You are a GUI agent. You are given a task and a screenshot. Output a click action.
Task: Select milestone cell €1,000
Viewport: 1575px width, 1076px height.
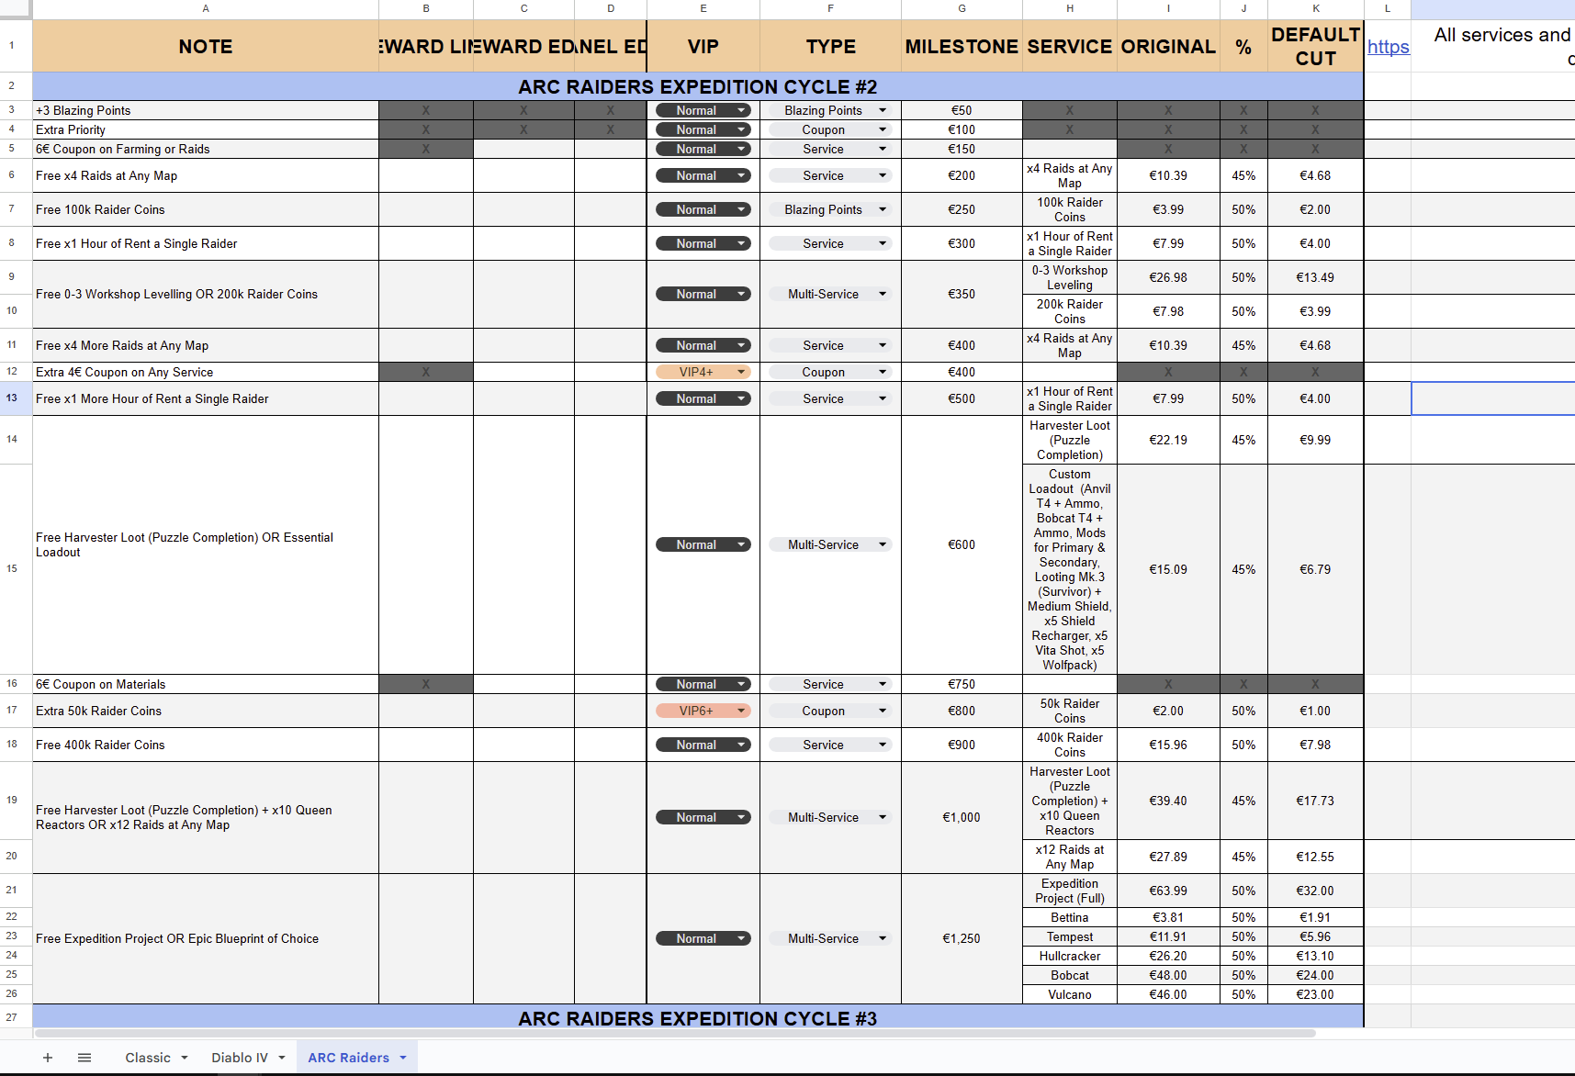tap(962, 817)
